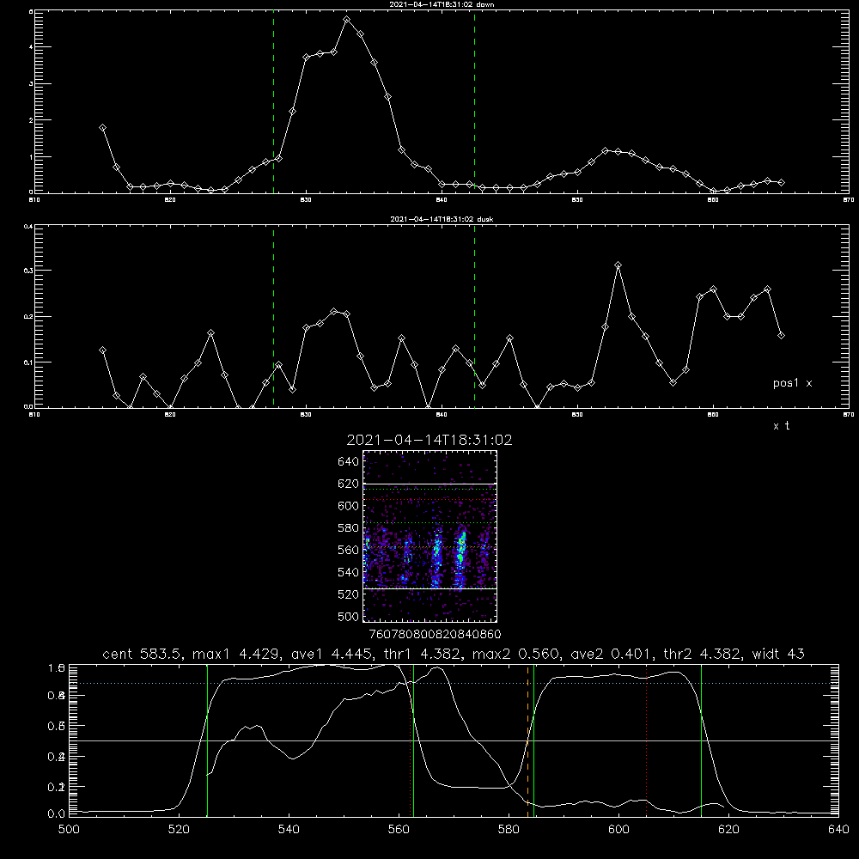Click the lower white boundary line on spectrogram
The image size is (859, 859).
pyautogui.click(x=430, y=588)
